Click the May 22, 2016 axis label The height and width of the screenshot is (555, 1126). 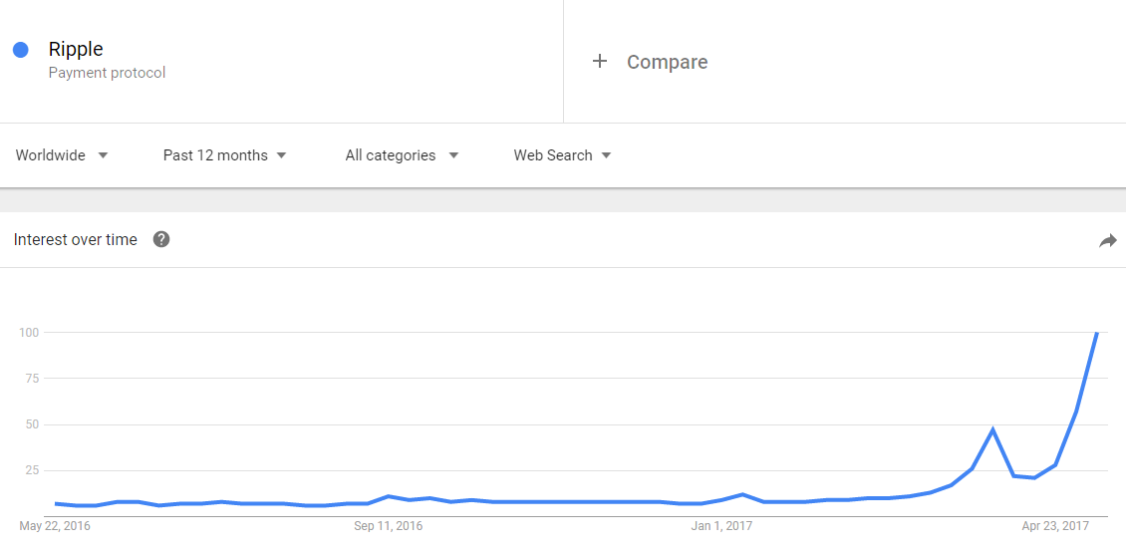point(55,526)
